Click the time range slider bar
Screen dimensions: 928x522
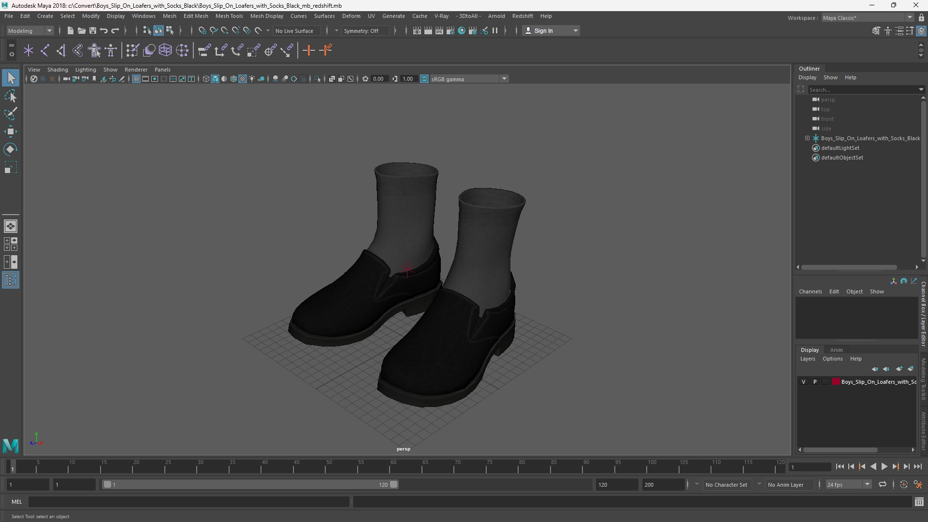250,484
